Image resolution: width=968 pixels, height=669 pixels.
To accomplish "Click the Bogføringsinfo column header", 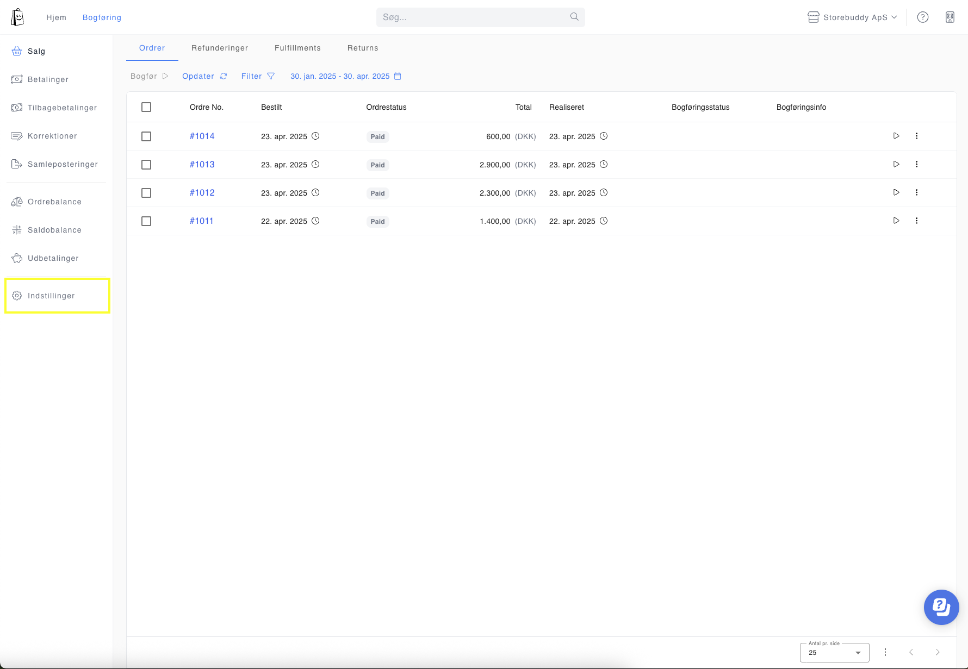I will (x=801, y=107).
